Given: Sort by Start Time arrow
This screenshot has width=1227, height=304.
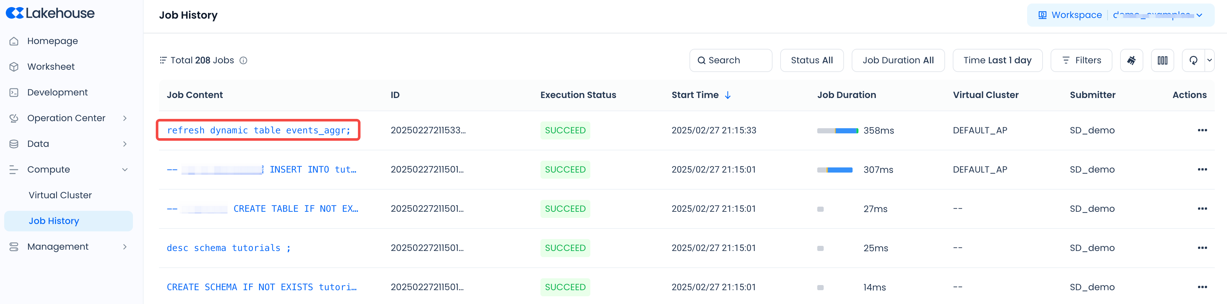Looking at the screenshot, I should [728, 95].
